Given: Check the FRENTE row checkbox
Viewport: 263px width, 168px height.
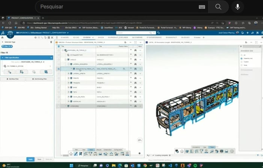Looking at the screenshot, I should (59, 78).
